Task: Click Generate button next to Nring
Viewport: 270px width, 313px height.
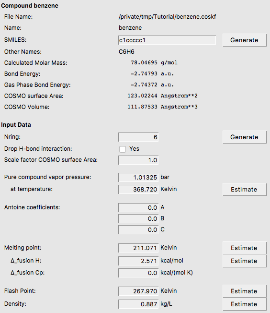Action: click(x=244, y=137)
